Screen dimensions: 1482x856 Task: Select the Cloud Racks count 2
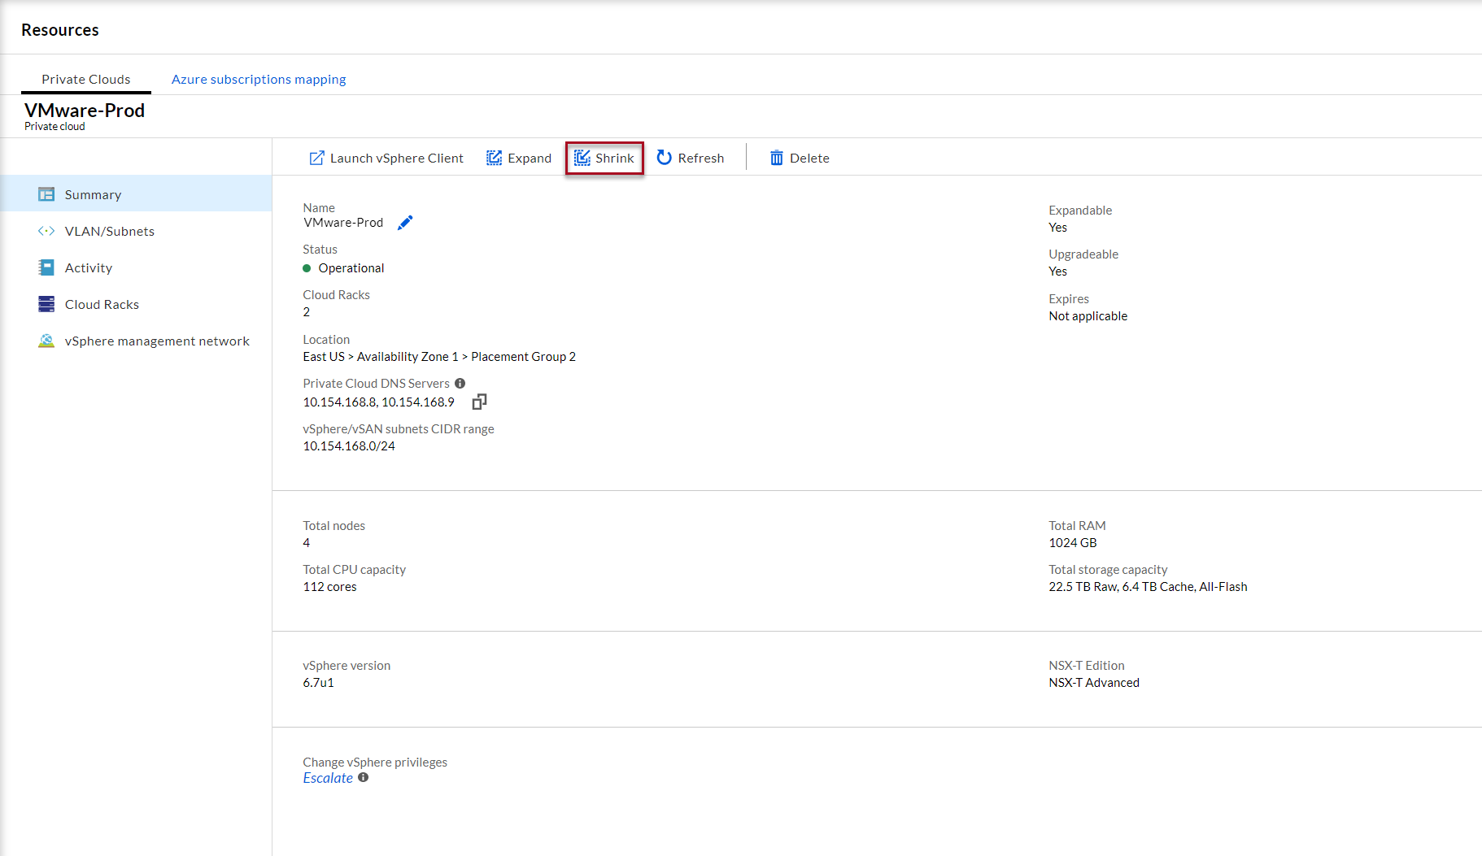pyautogui.click(x=307, y=312)
